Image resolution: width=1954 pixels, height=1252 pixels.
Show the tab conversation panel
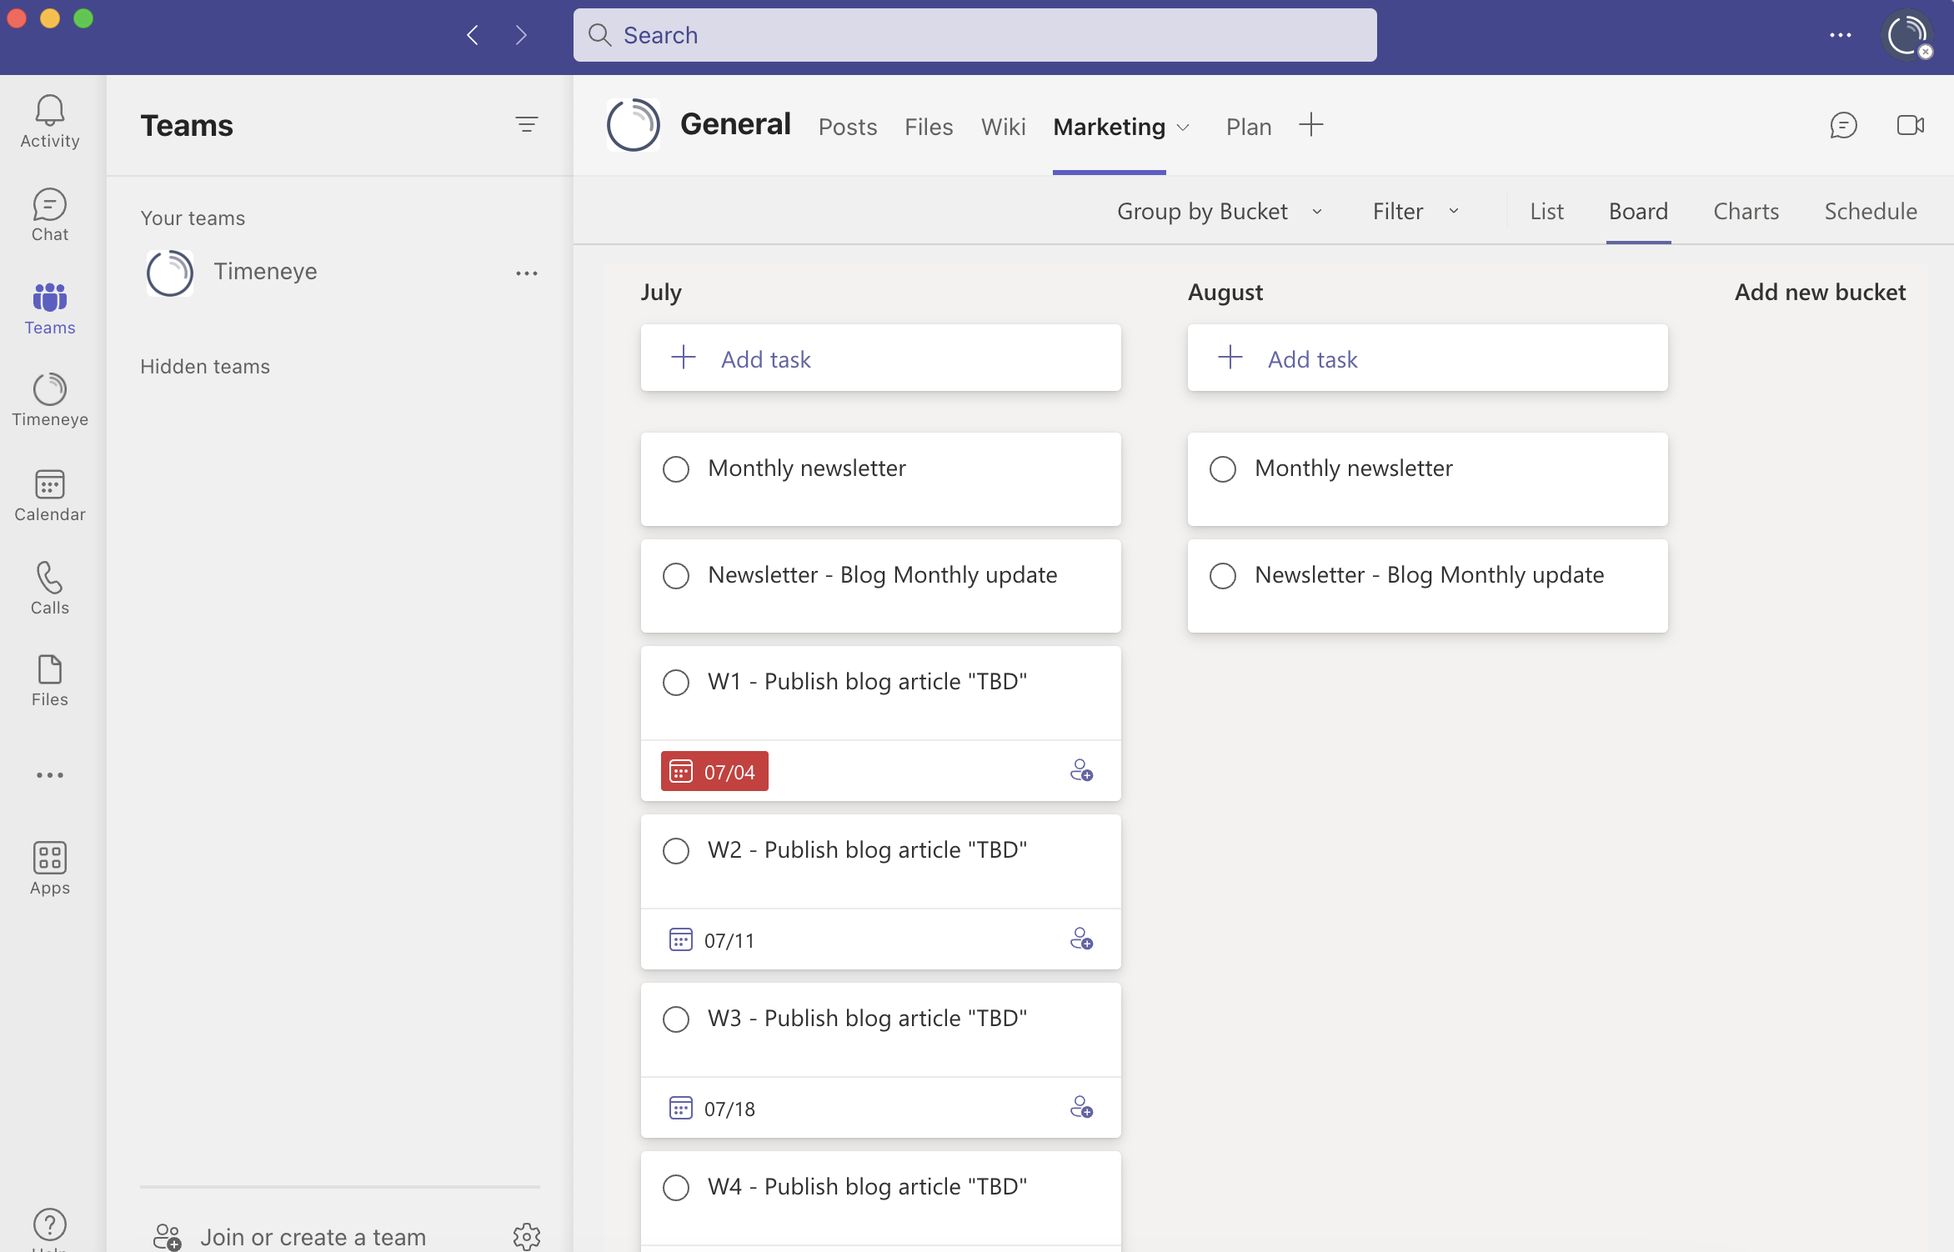(x=1843, y=125)
